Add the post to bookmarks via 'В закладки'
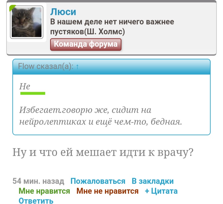 tap(153, 181)
